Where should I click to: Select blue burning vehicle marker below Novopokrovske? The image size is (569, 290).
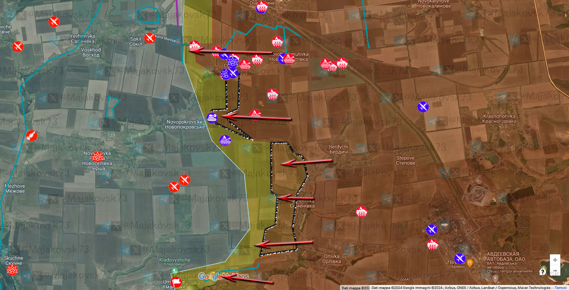pos(225,140)
